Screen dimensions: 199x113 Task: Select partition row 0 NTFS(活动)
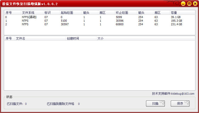[x=100, y=17]
